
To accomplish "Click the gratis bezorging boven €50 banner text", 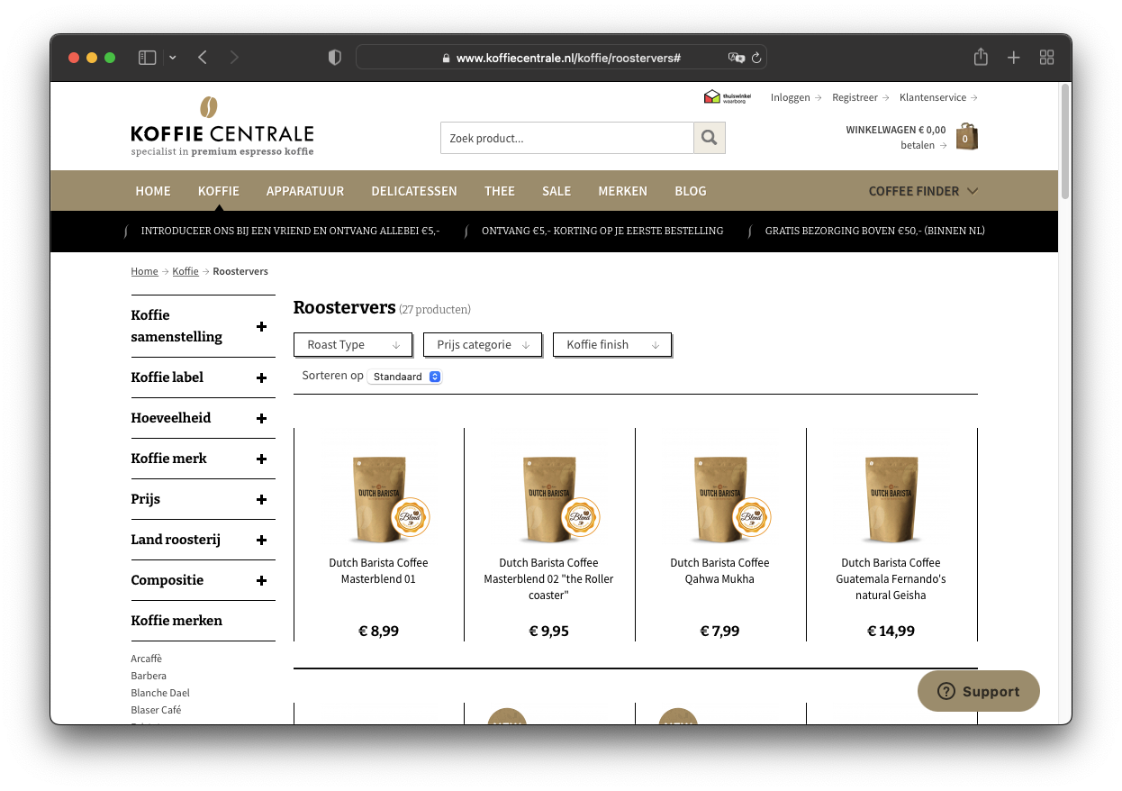I will (x=875, y=231).
